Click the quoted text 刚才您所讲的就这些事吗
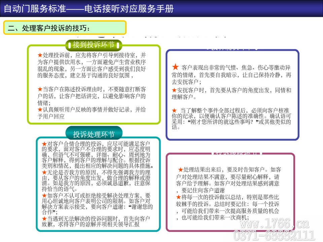 coord(222,122)
